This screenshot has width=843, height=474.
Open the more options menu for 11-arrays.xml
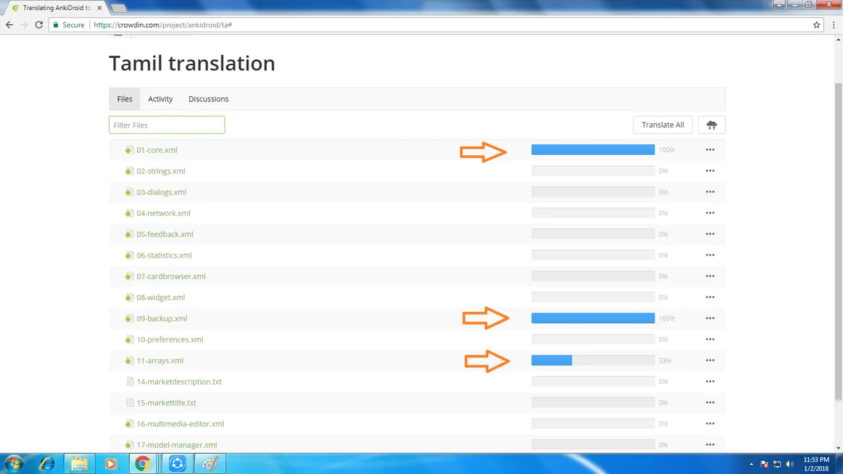710,361
